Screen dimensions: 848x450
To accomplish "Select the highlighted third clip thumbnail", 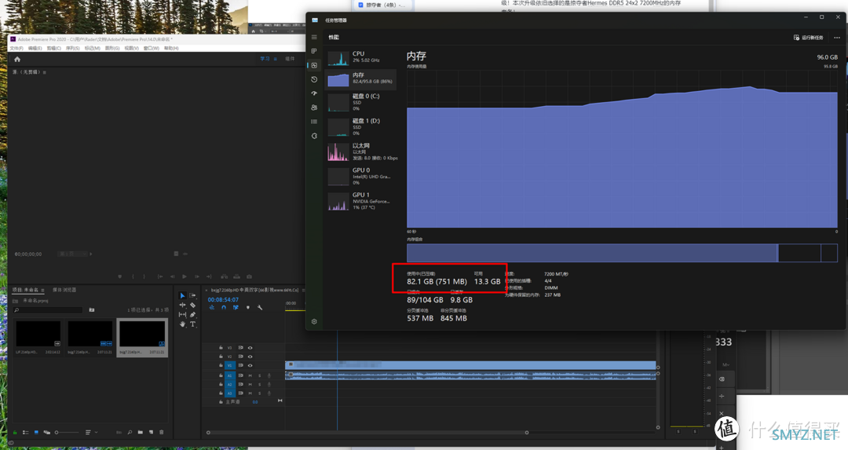I will [x=142, y=338].
